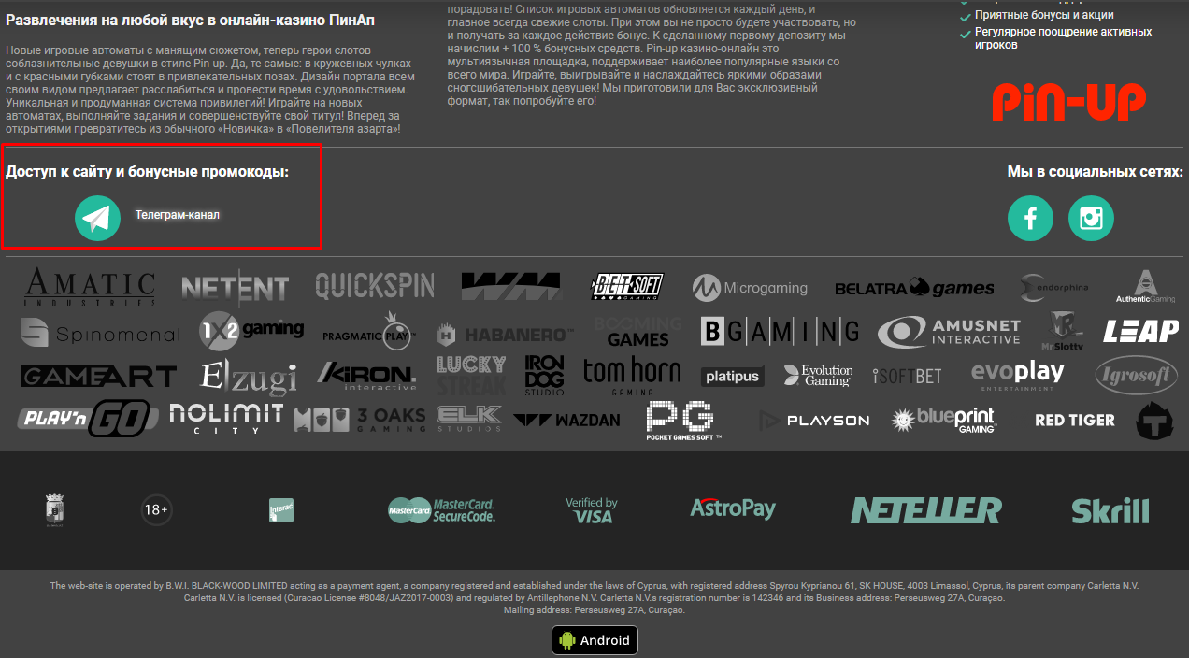Click the MasterCard SecureCode logo
This screenshot has width=1189, height=658.
(441, 510)
